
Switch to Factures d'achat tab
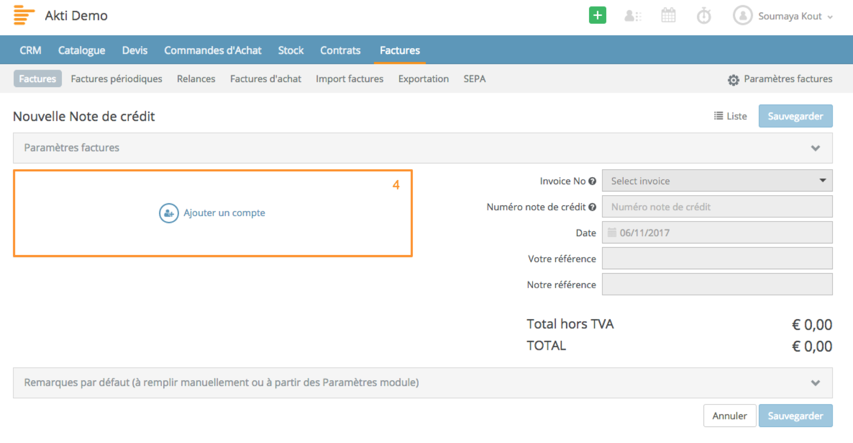click(x=265, y=79)
